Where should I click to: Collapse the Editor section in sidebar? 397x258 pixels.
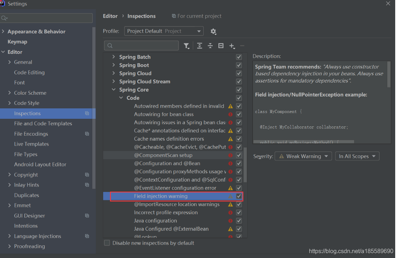pos(3,52)
